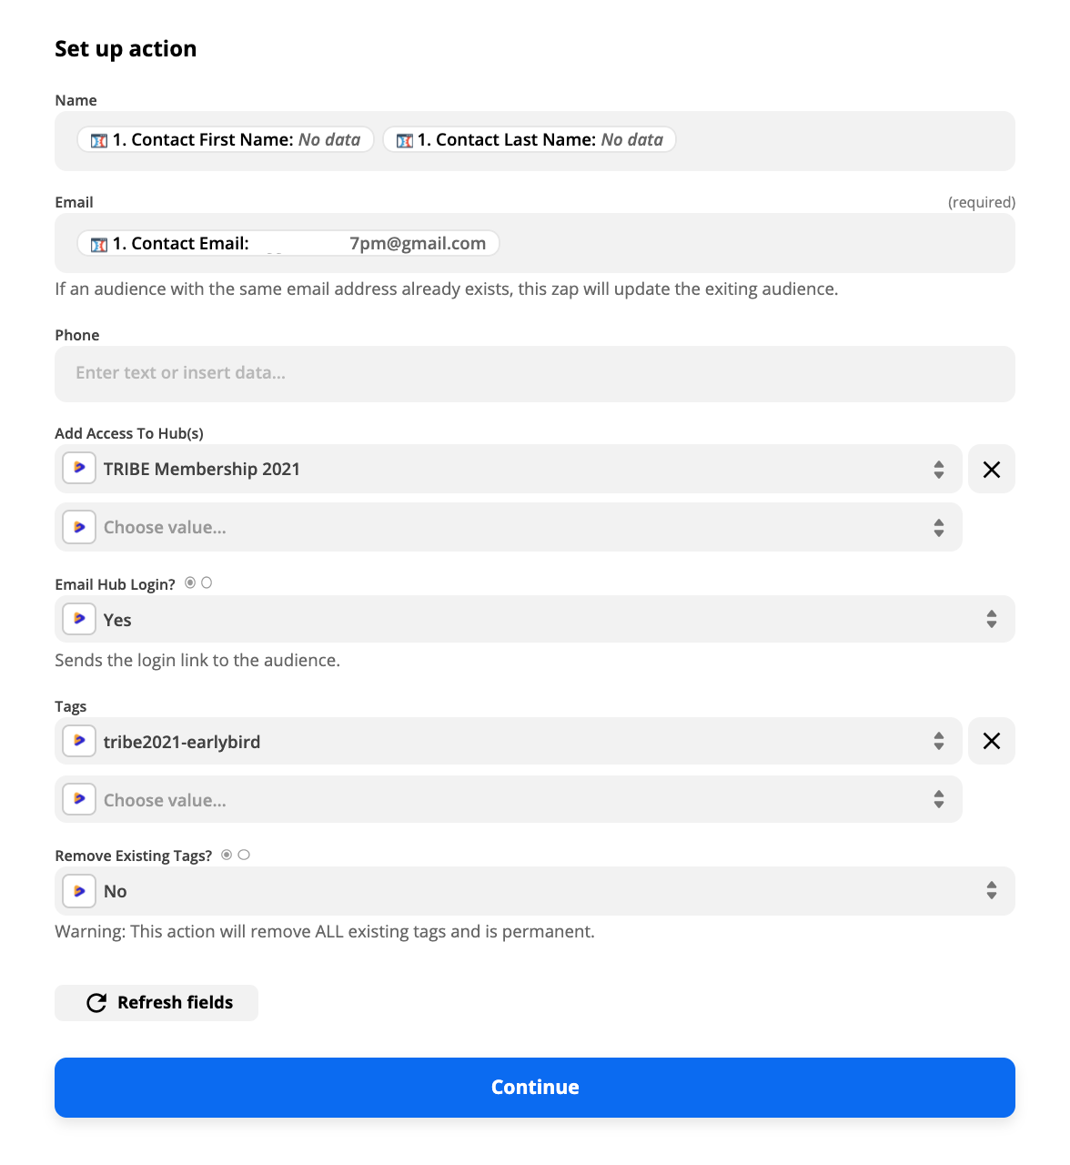Click the Contact Last Name data pill
Screen dimensions: 1070x1165
click(x=530, y=139)
